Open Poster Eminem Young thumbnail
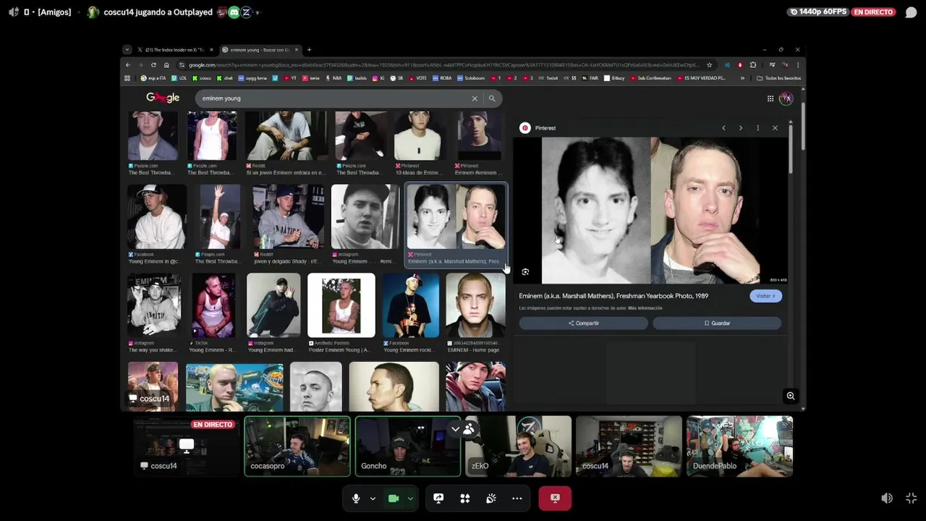926x521 pixels. [x=341, y=313]
